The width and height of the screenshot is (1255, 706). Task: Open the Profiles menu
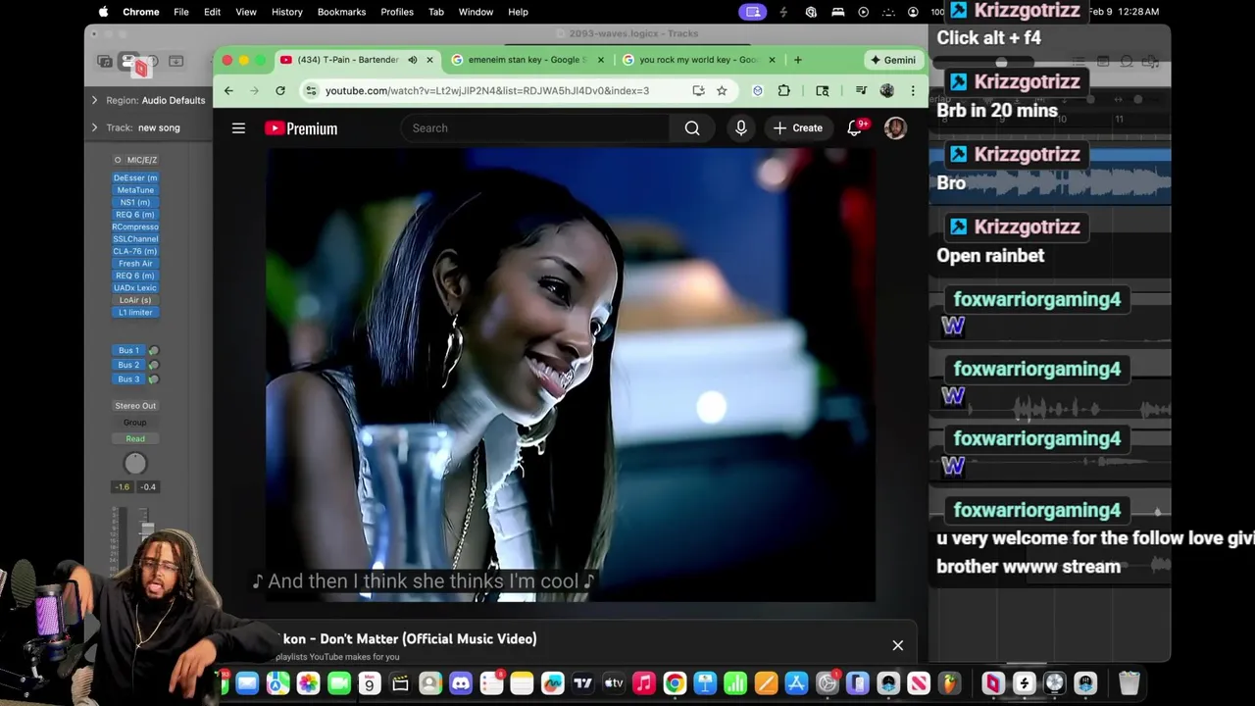pyautogui.click(x=397, y=12)
